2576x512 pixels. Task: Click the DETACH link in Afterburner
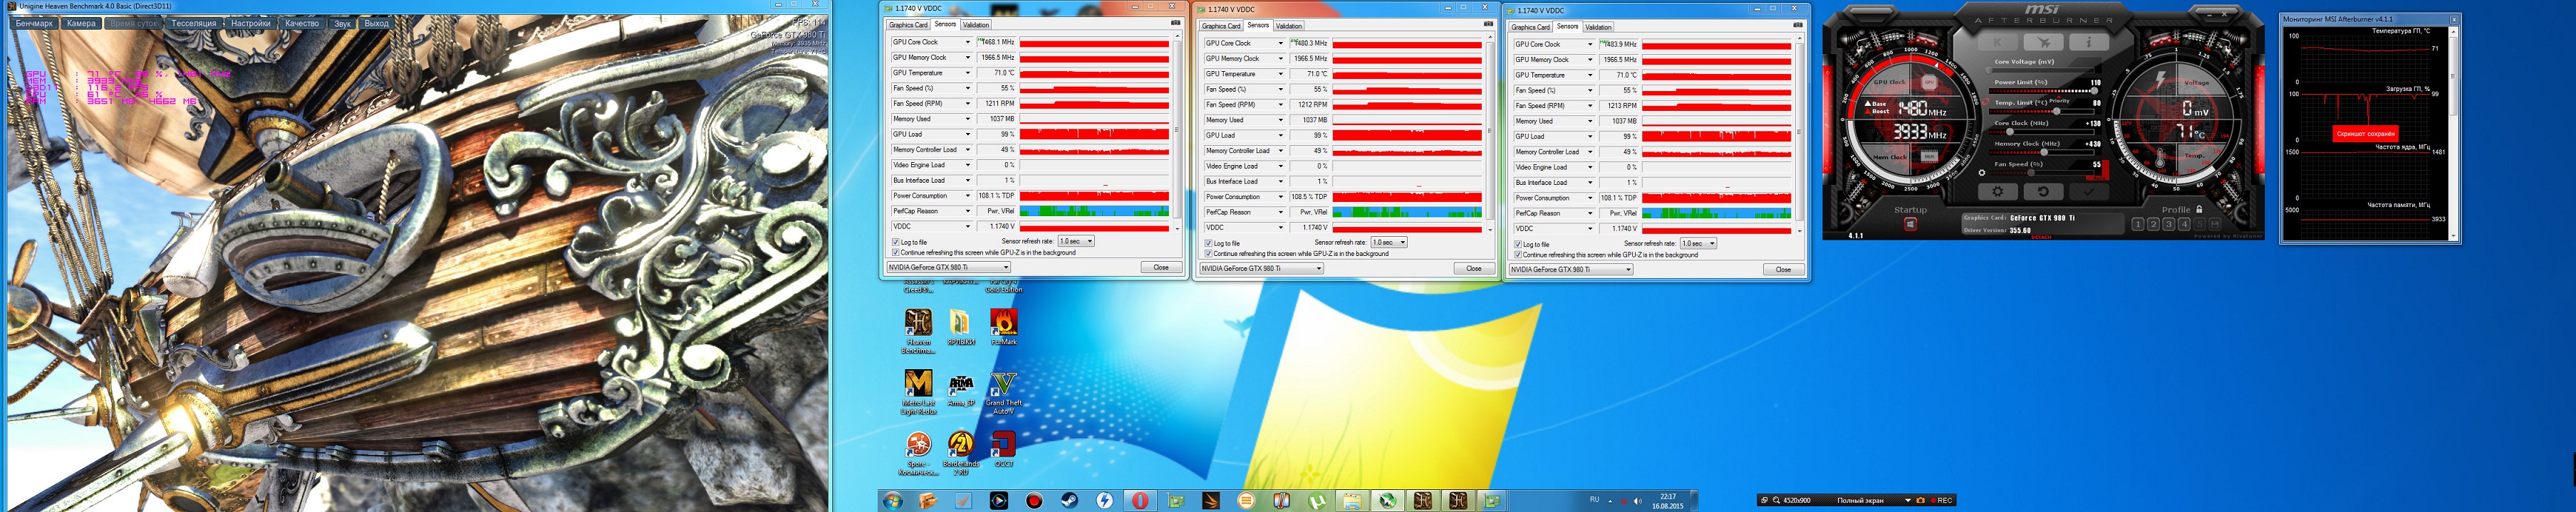tap(2041, 238)
